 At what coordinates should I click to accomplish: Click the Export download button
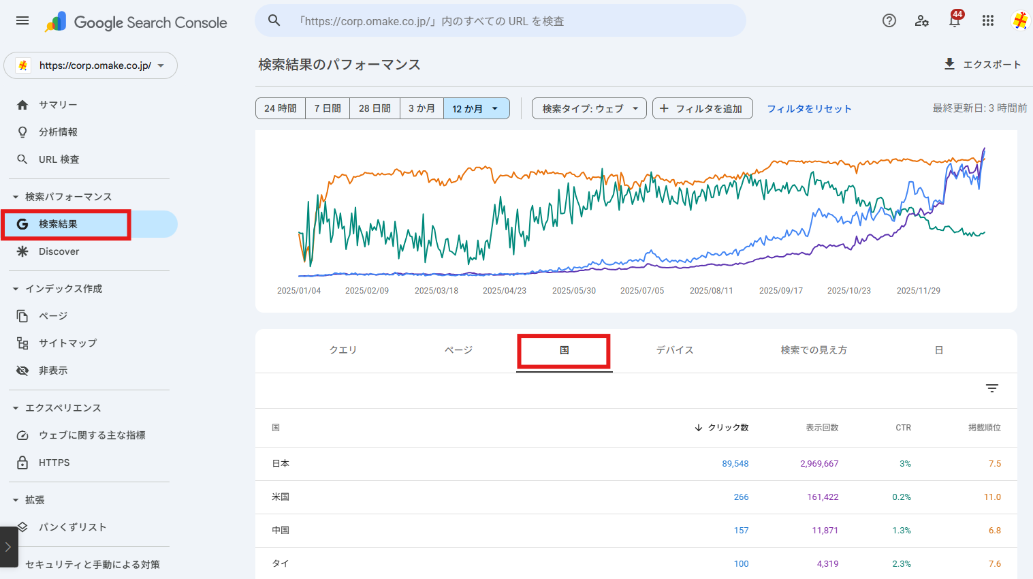coord(982,64)
